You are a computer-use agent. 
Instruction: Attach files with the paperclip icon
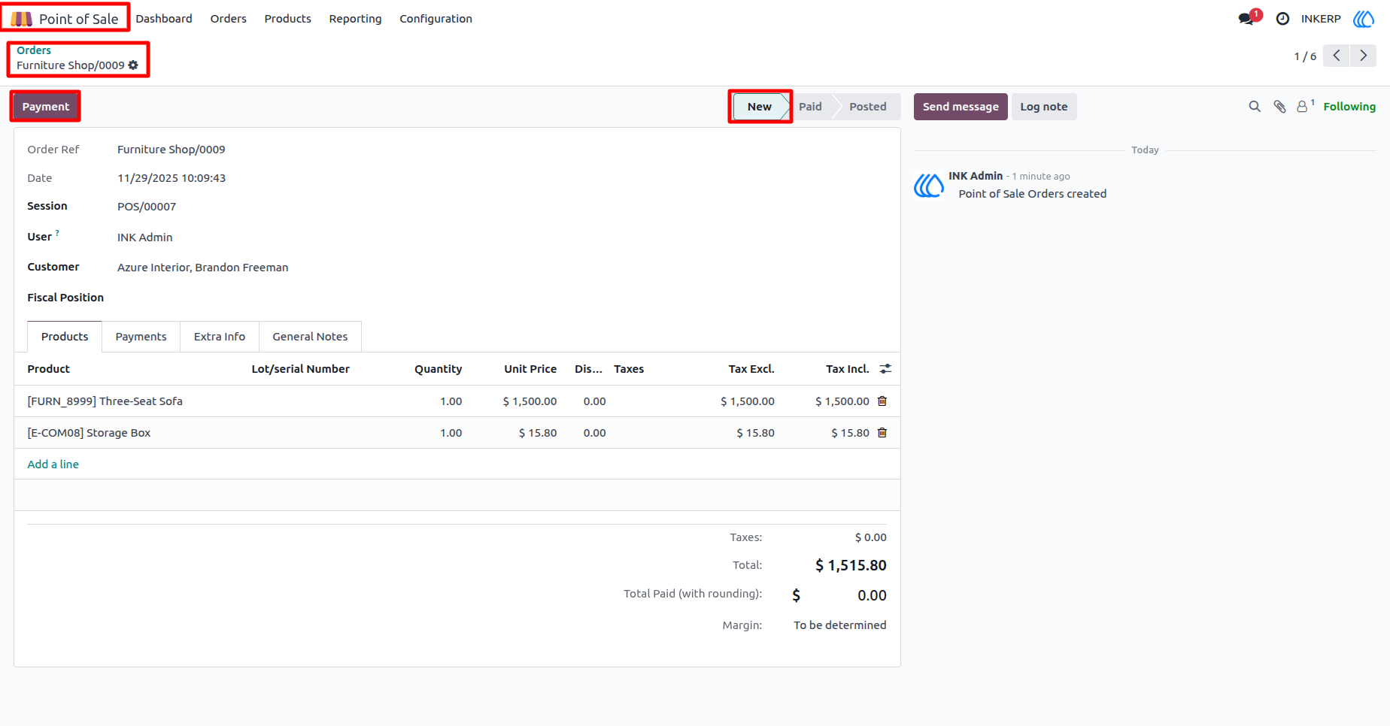pos(1279,107)
